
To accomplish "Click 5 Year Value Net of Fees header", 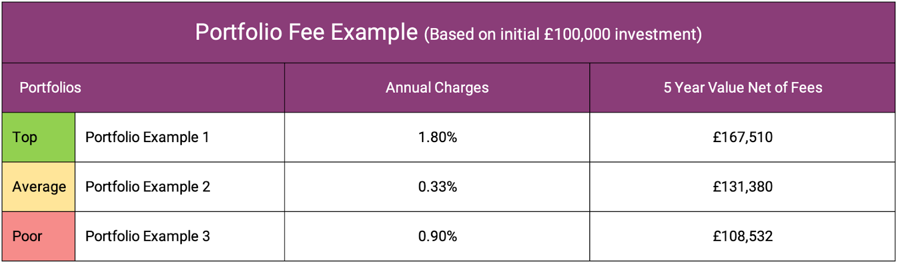I will click(x=743, y=88).
